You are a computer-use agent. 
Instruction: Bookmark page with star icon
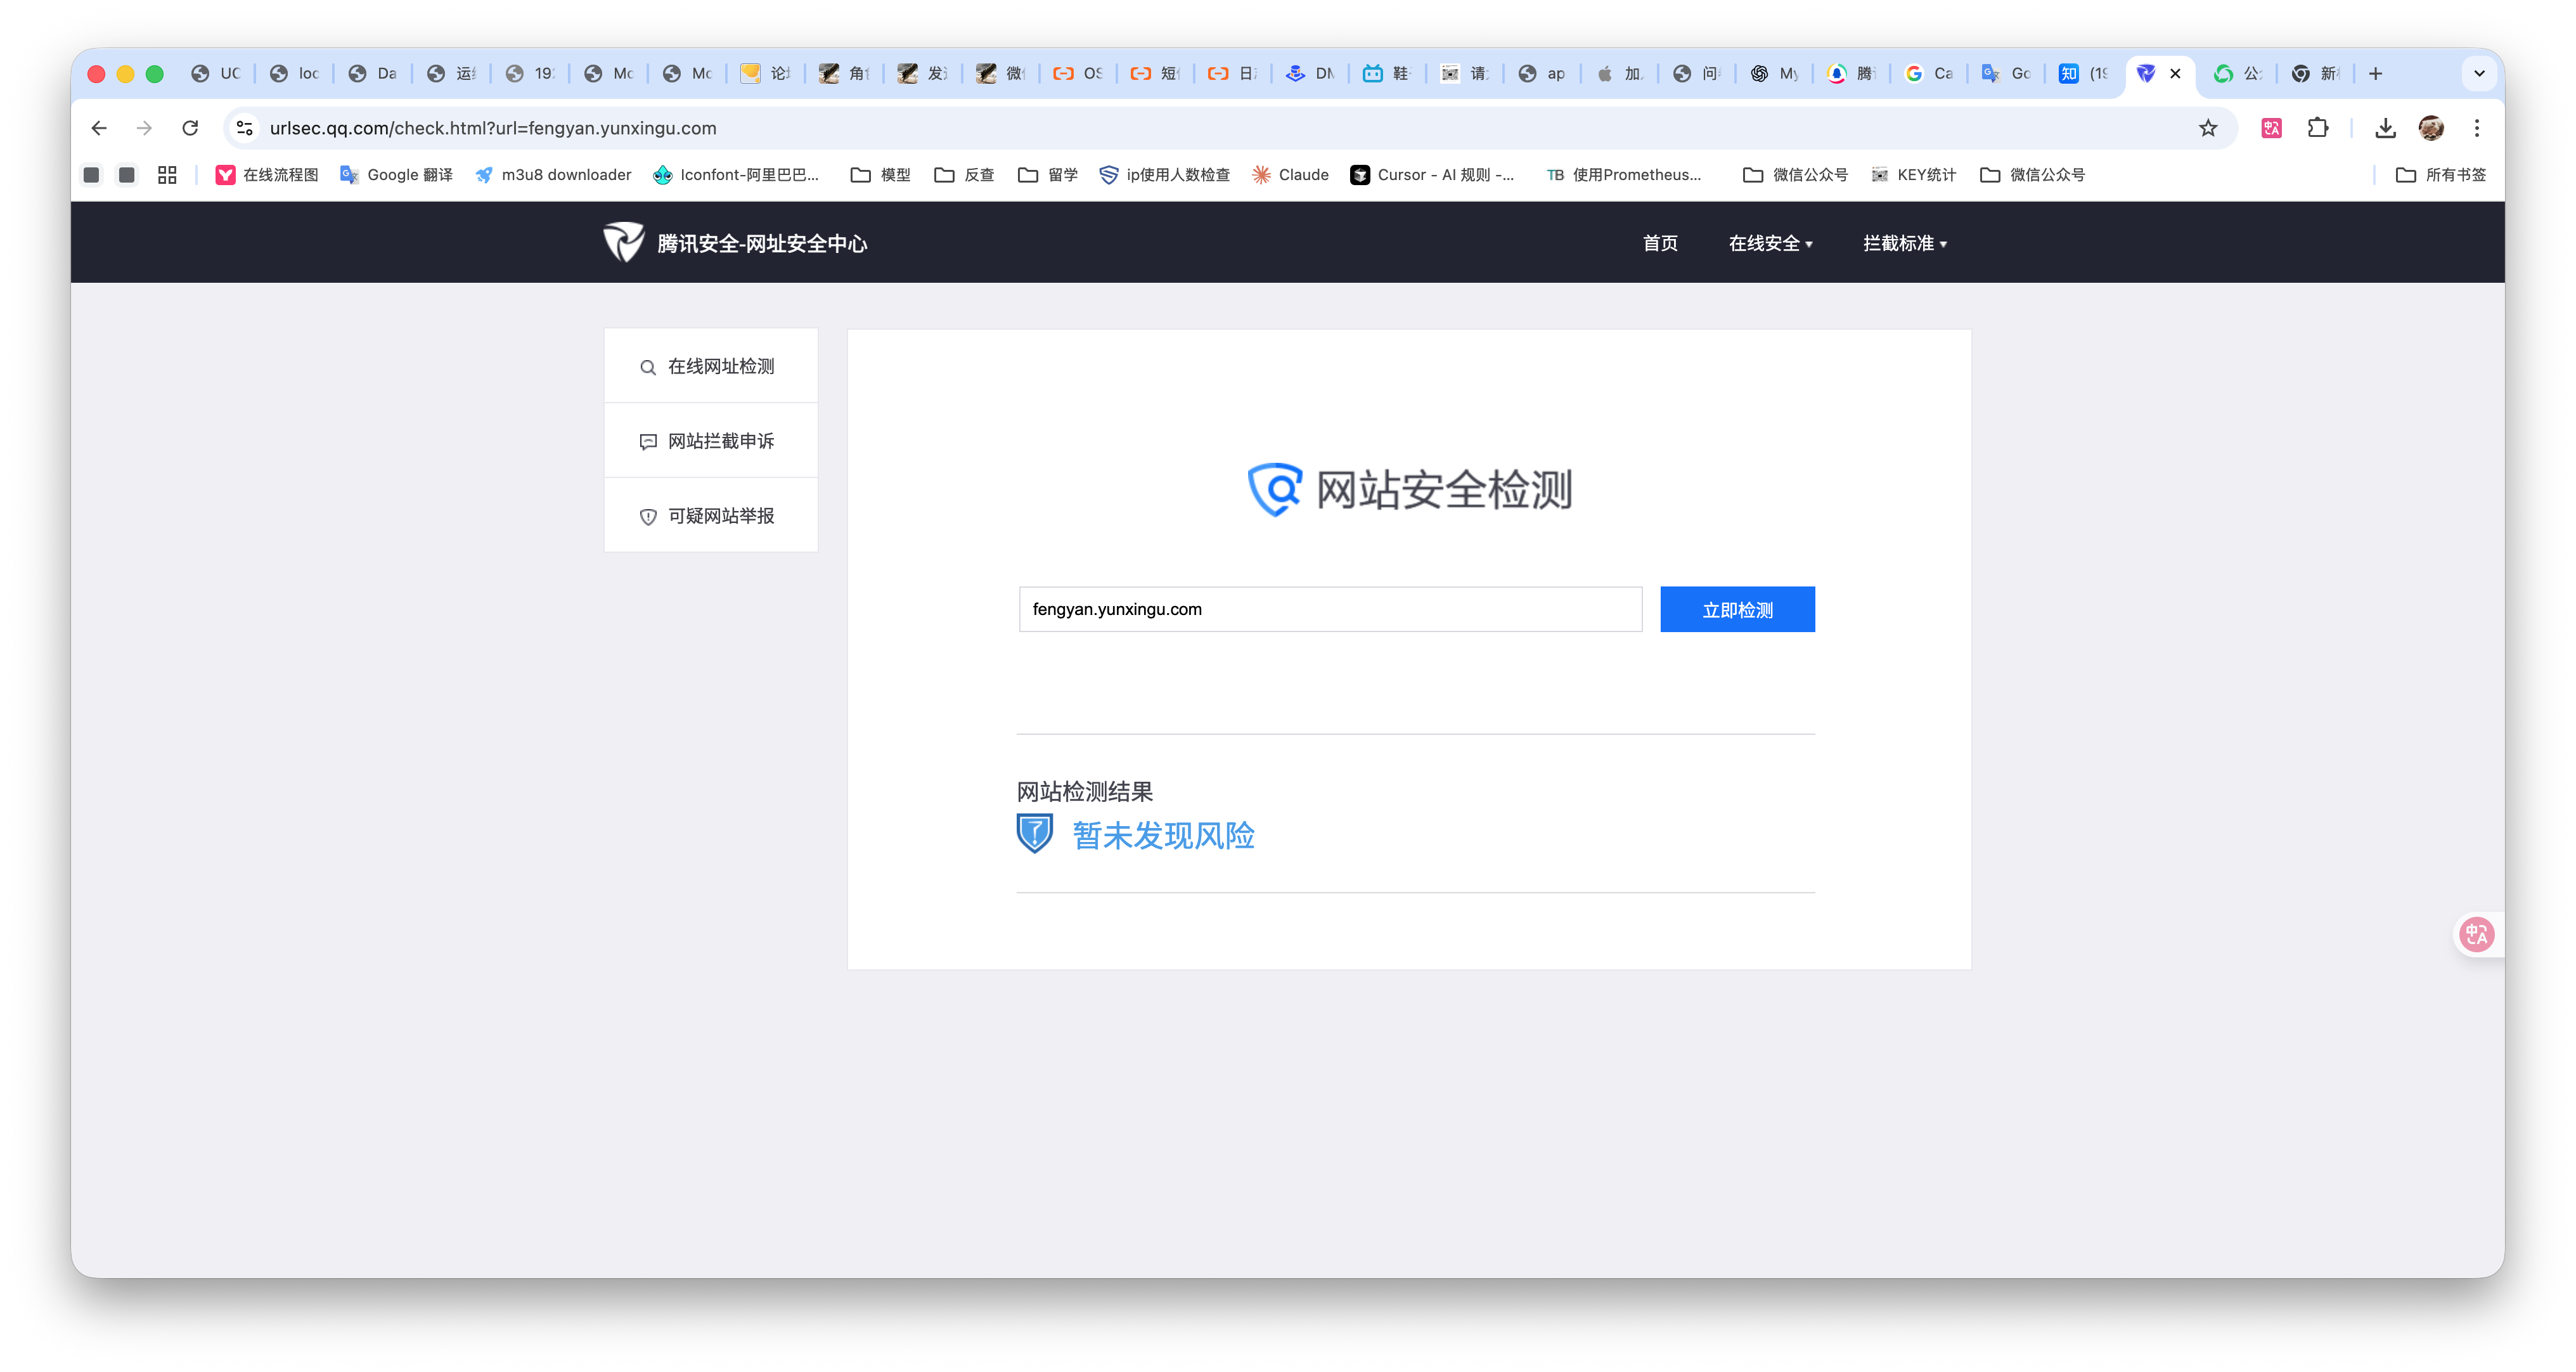(x=2208, y=128)
